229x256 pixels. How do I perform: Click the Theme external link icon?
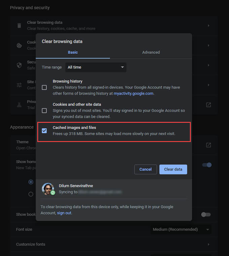click(208, 145)
